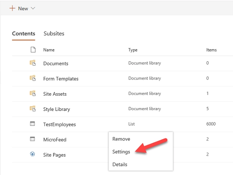Click the file type column header icon
The image size is (233, 175).
coord(33,50)
